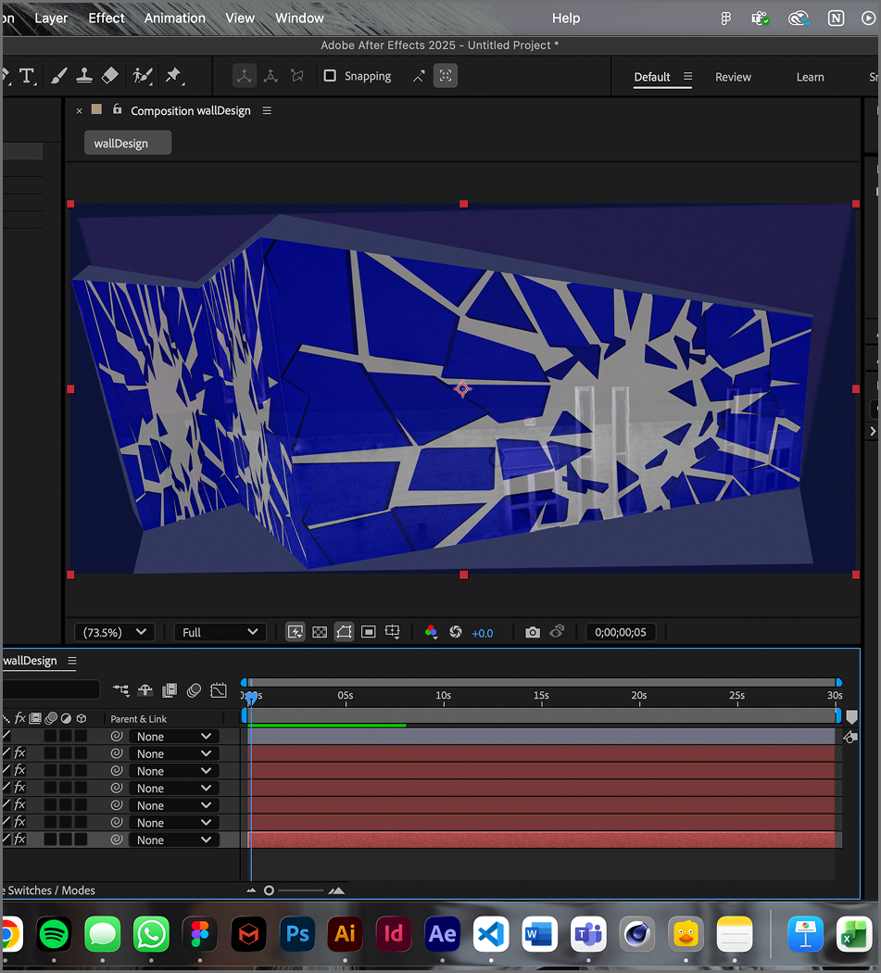Open the magnification ratio dropdown showing 73.5%
This screenshot has height=973, width=881.
(113, 631)
